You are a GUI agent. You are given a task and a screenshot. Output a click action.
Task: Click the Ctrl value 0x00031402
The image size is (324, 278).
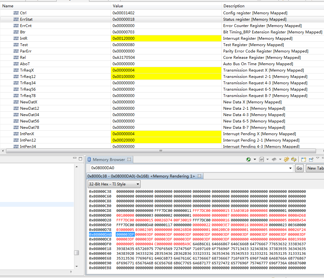coord(123,13)
